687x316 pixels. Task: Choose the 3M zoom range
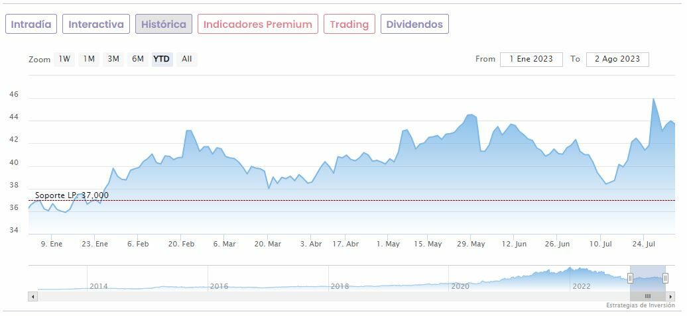(113, 59)
